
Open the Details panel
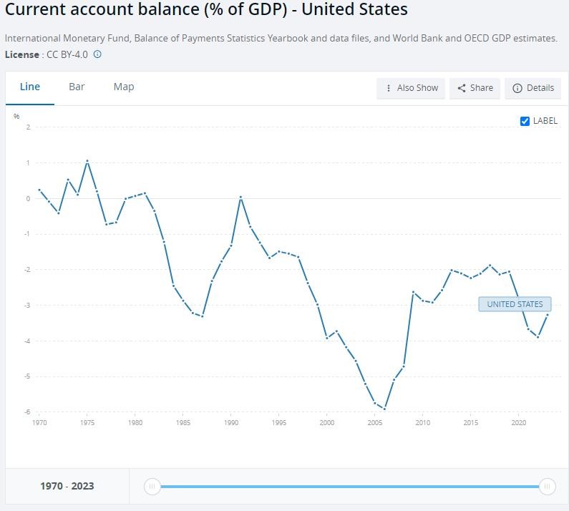point(533,88)
